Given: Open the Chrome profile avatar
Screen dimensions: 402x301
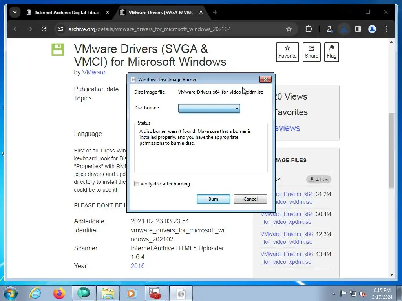Looking at the screenshot, I should click(372, 29).
